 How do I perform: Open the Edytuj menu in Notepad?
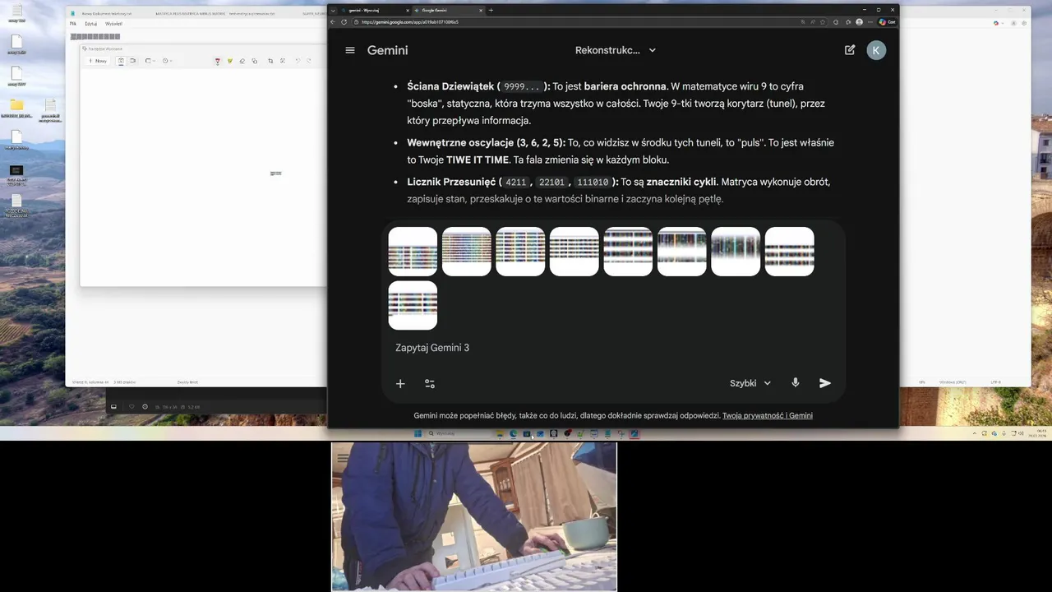(x=91, y=24)
